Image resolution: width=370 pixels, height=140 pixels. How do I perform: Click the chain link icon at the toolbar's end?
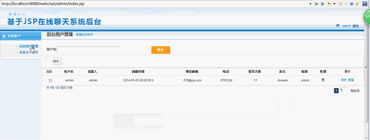point(365,4)
